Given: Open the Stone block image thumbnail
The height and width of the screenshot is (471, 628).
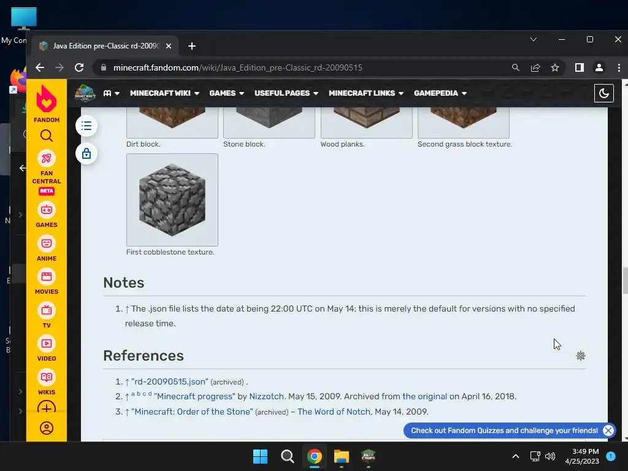Looking at the screenshot, I should click(x=269, y=122).
